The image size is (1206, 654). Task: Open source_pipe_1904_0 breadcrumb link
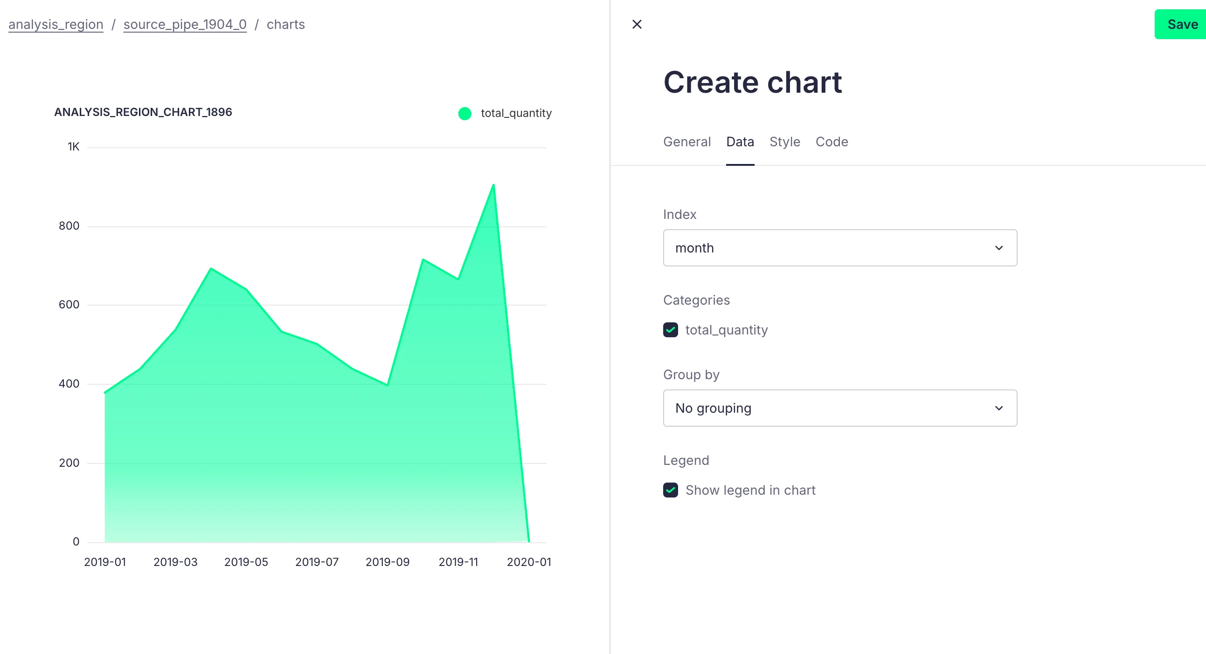185,24
